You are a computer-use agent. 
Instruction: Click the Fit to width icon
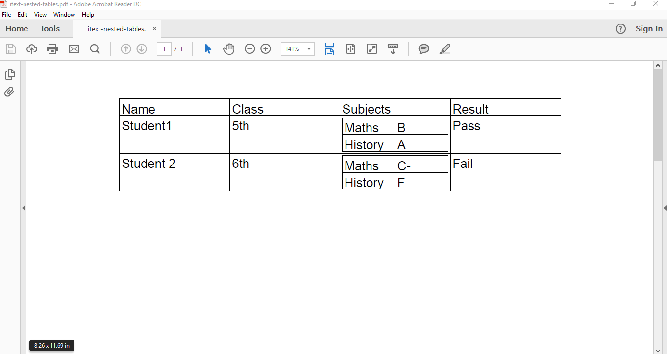coord(329,49)
